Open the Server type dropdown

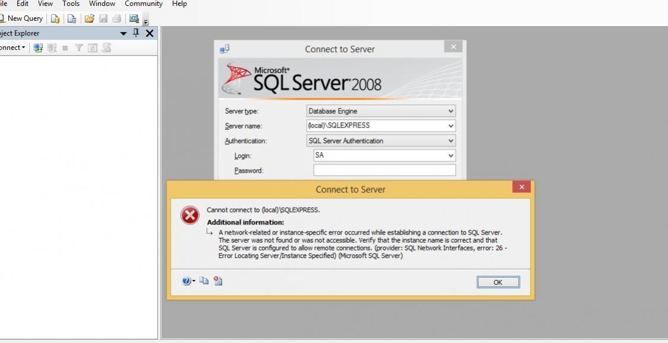381,111
